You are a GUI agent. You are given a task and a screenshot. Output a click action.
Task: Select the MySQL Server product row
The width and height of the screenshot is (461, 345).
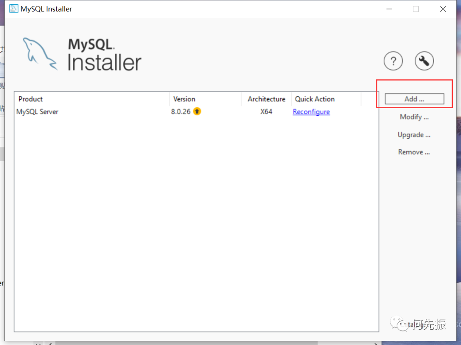(x=196, y=112)
